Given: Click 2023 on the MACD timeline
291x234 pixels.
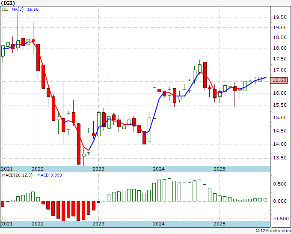Looking at the screenshot, I should point(98,224).
